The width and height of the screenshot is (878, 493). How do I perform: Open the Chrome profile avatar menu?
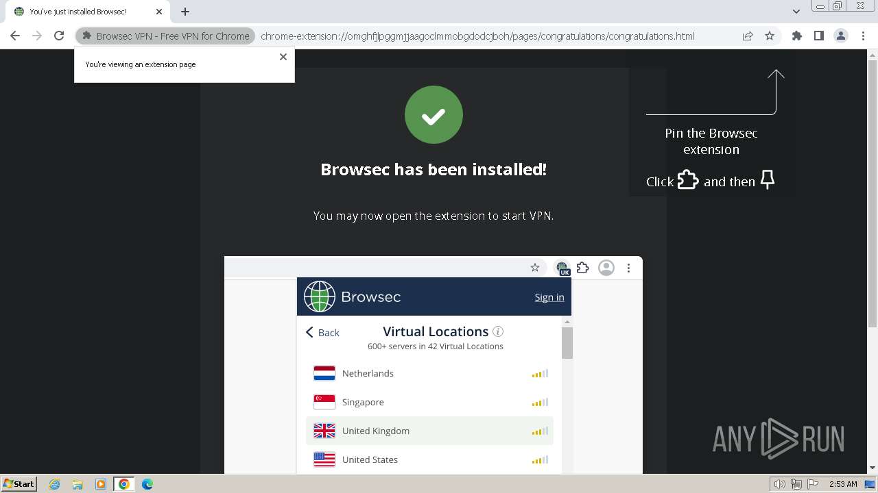[841, 36]
